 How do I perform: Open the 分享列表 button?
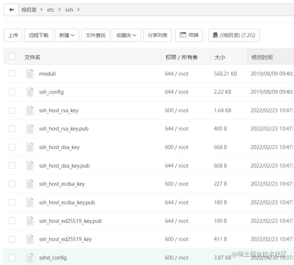[x=158, y=35]
